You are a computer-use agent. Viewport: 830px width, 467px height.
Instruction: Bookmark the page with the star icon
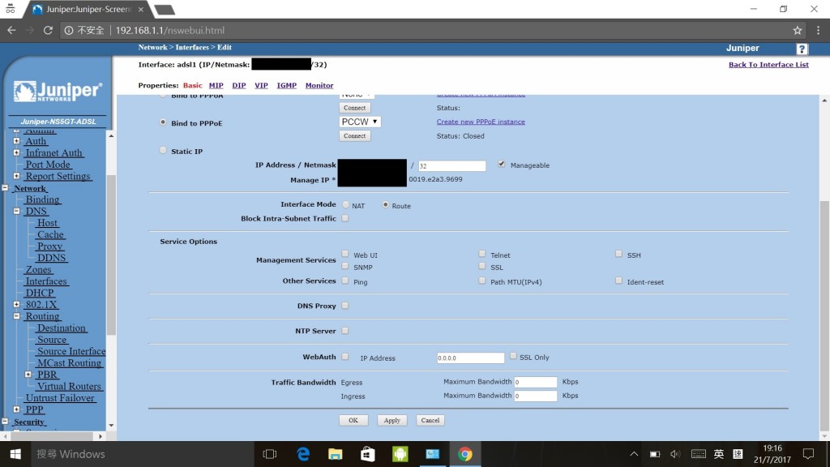pyautogui.click(x=798, y=30)
